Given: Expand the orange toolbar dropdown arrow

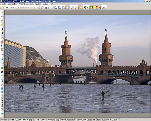Looking at the screenshot, I should pyautogui.click(x=100, y=8).
